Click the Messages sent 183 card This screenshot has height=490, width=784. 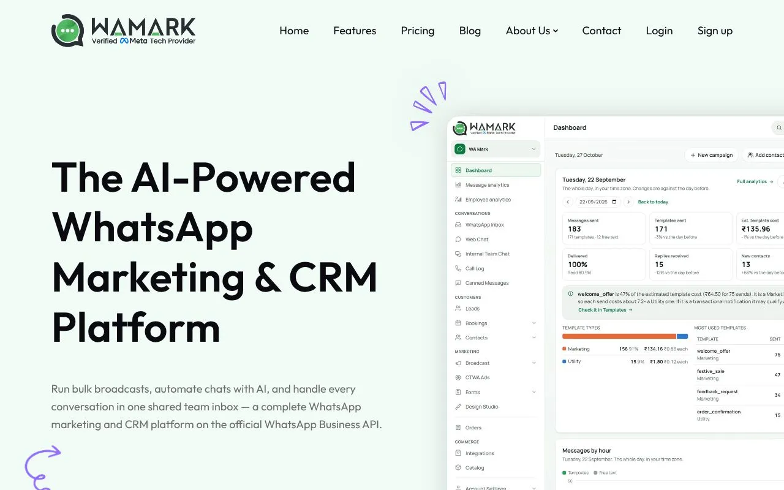[604, 228]
